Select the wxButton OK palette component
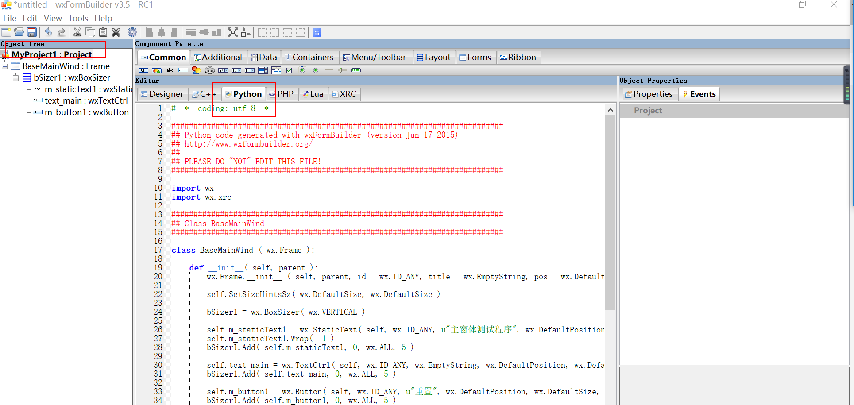854x405 pixels. pyautogui.click(x=143, y=70)
